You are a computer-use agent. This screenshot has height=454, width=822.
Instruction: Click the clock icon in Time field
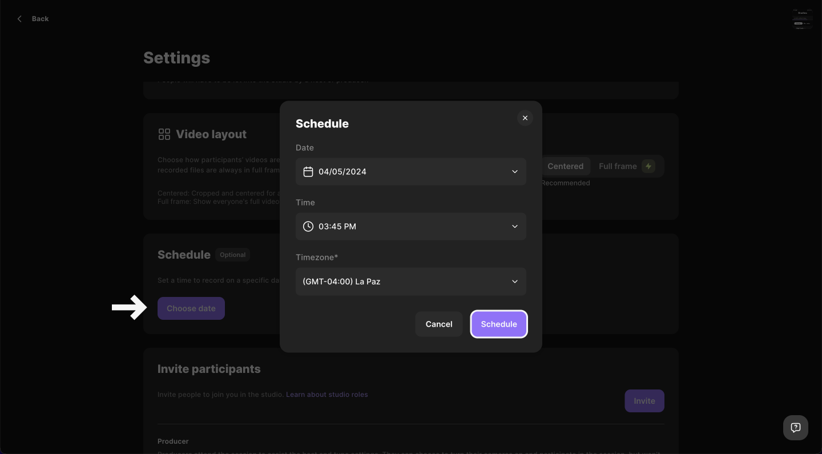(x=308, y=227)
